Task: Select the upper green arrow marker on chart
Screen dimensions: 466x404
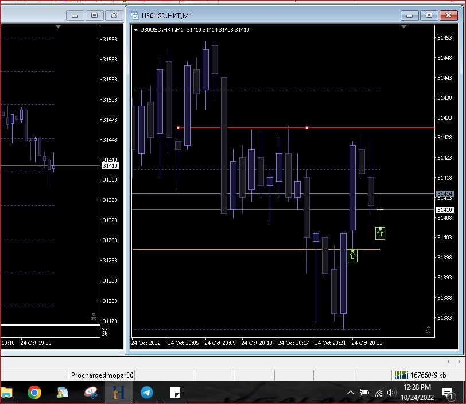Action: click(380, 232)
